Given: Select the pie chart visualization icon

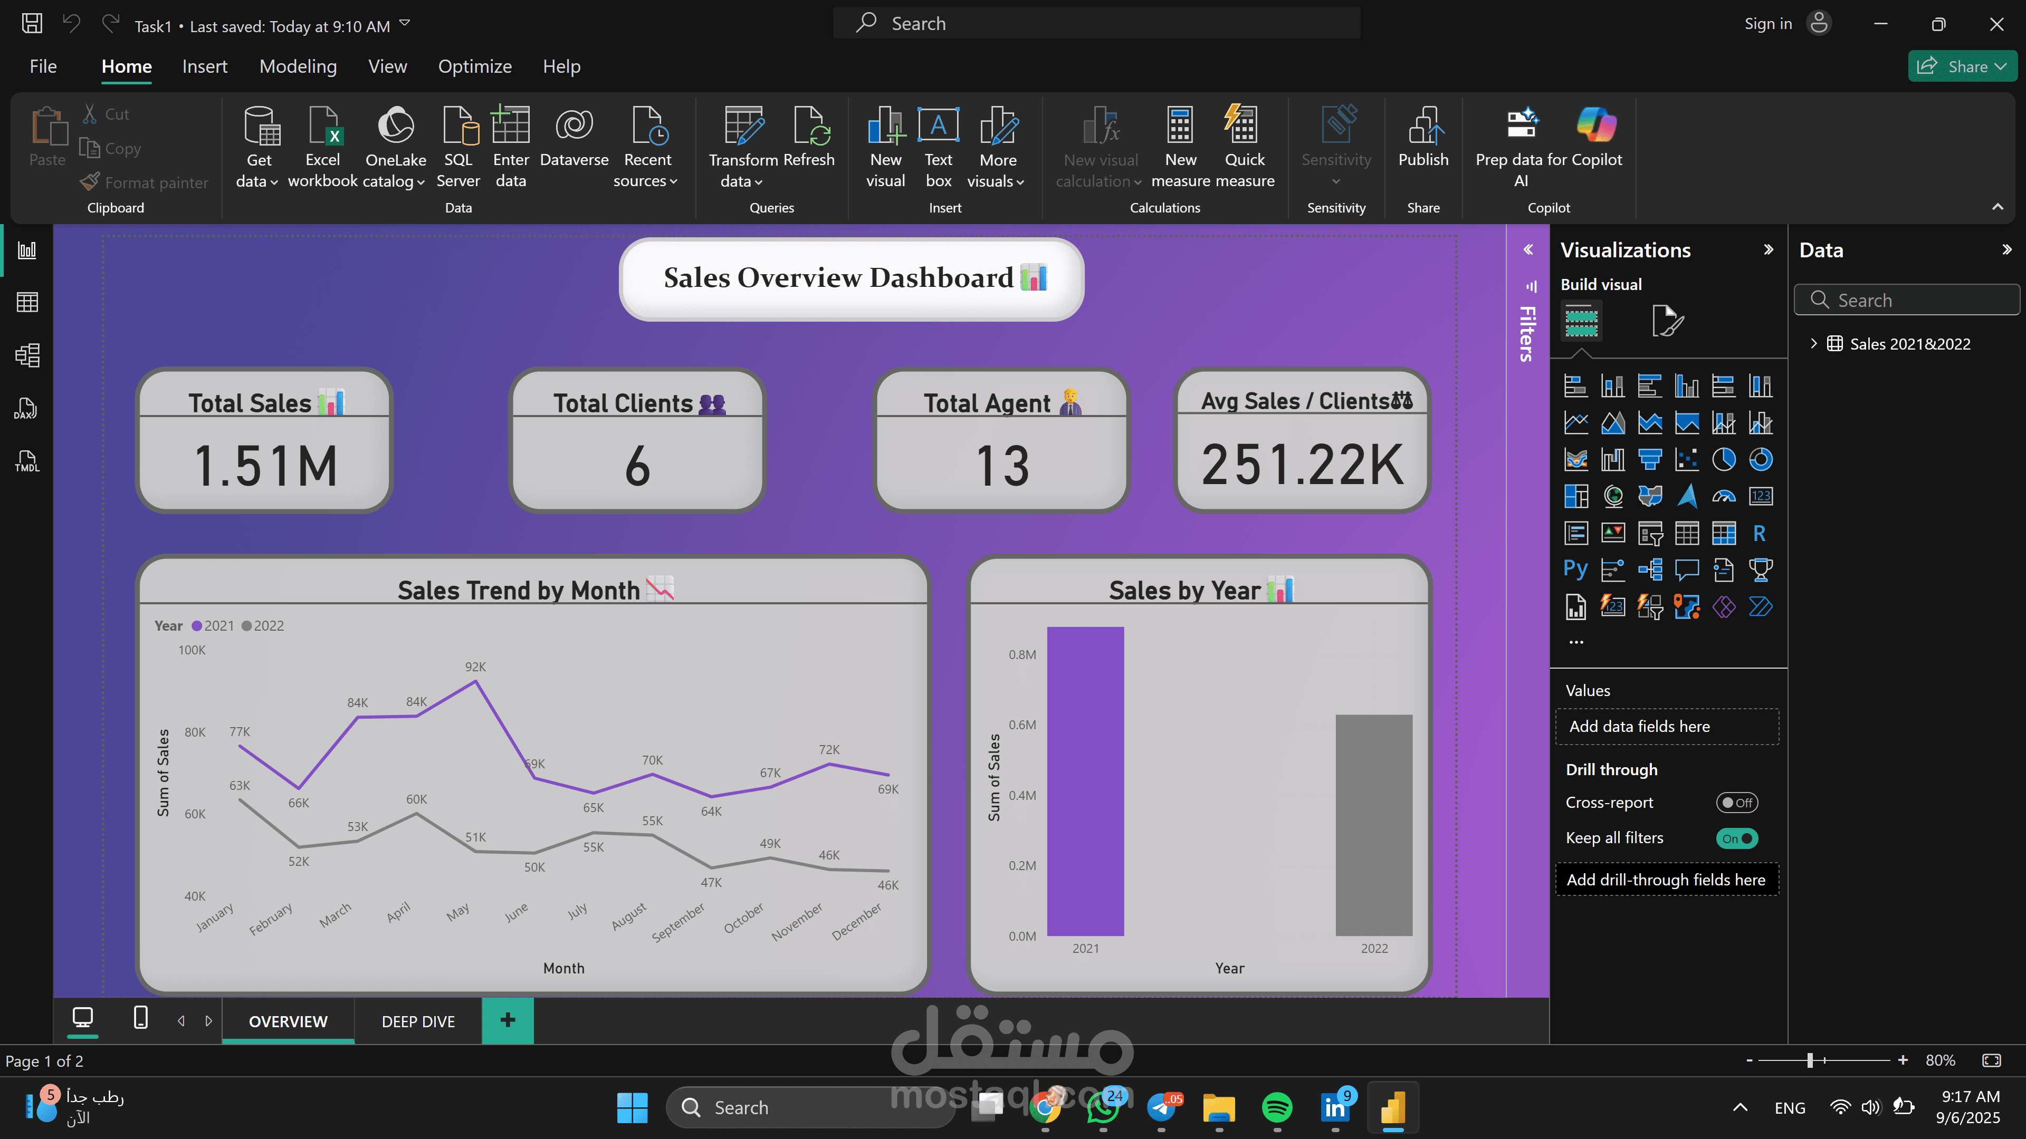Looking at the screenshot, I should click(x=1723, y=460).
